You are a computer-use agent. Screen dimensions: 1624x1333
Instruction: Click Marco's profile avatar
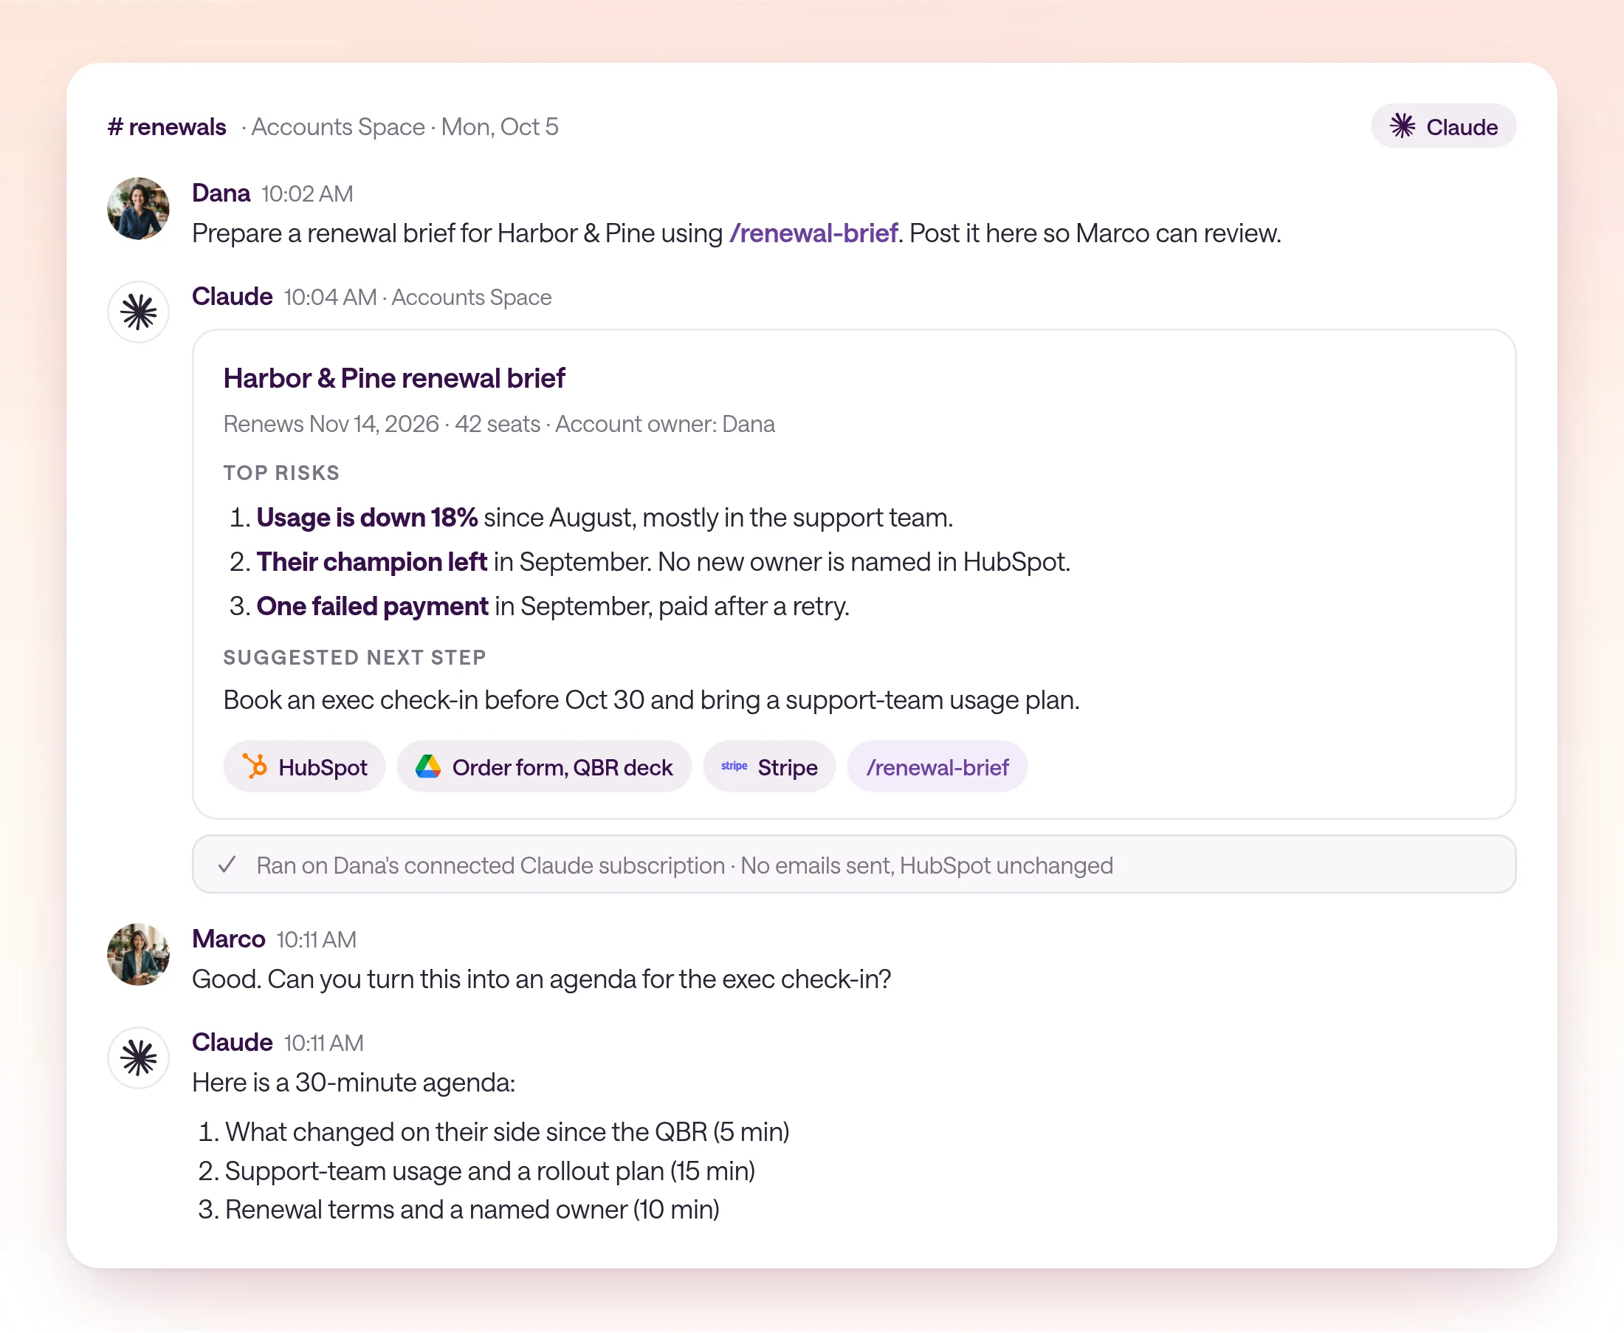pos(138,954)
